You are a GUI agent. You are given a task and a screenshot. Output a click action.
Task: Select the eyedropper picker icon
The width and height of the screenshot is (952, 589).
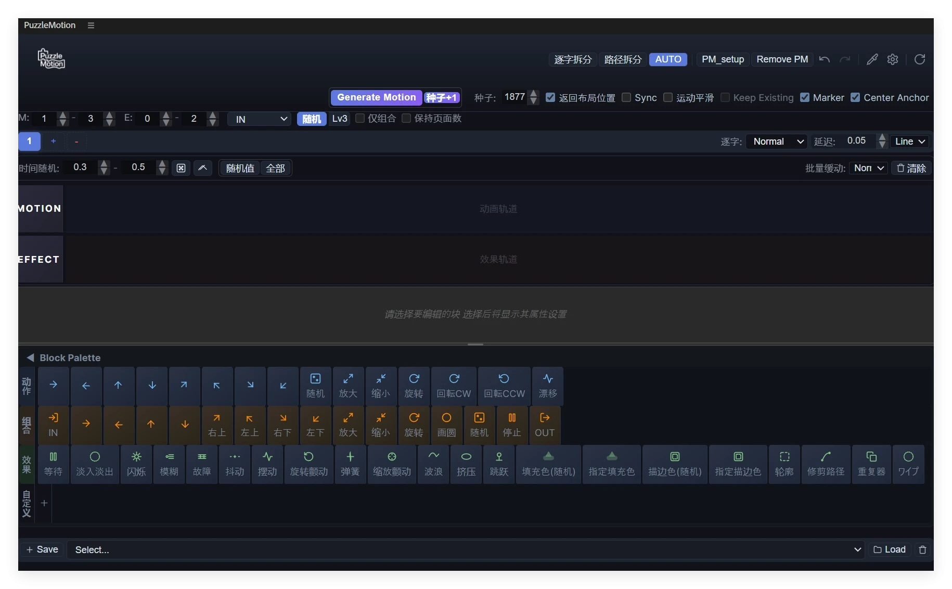coord(872,59)
